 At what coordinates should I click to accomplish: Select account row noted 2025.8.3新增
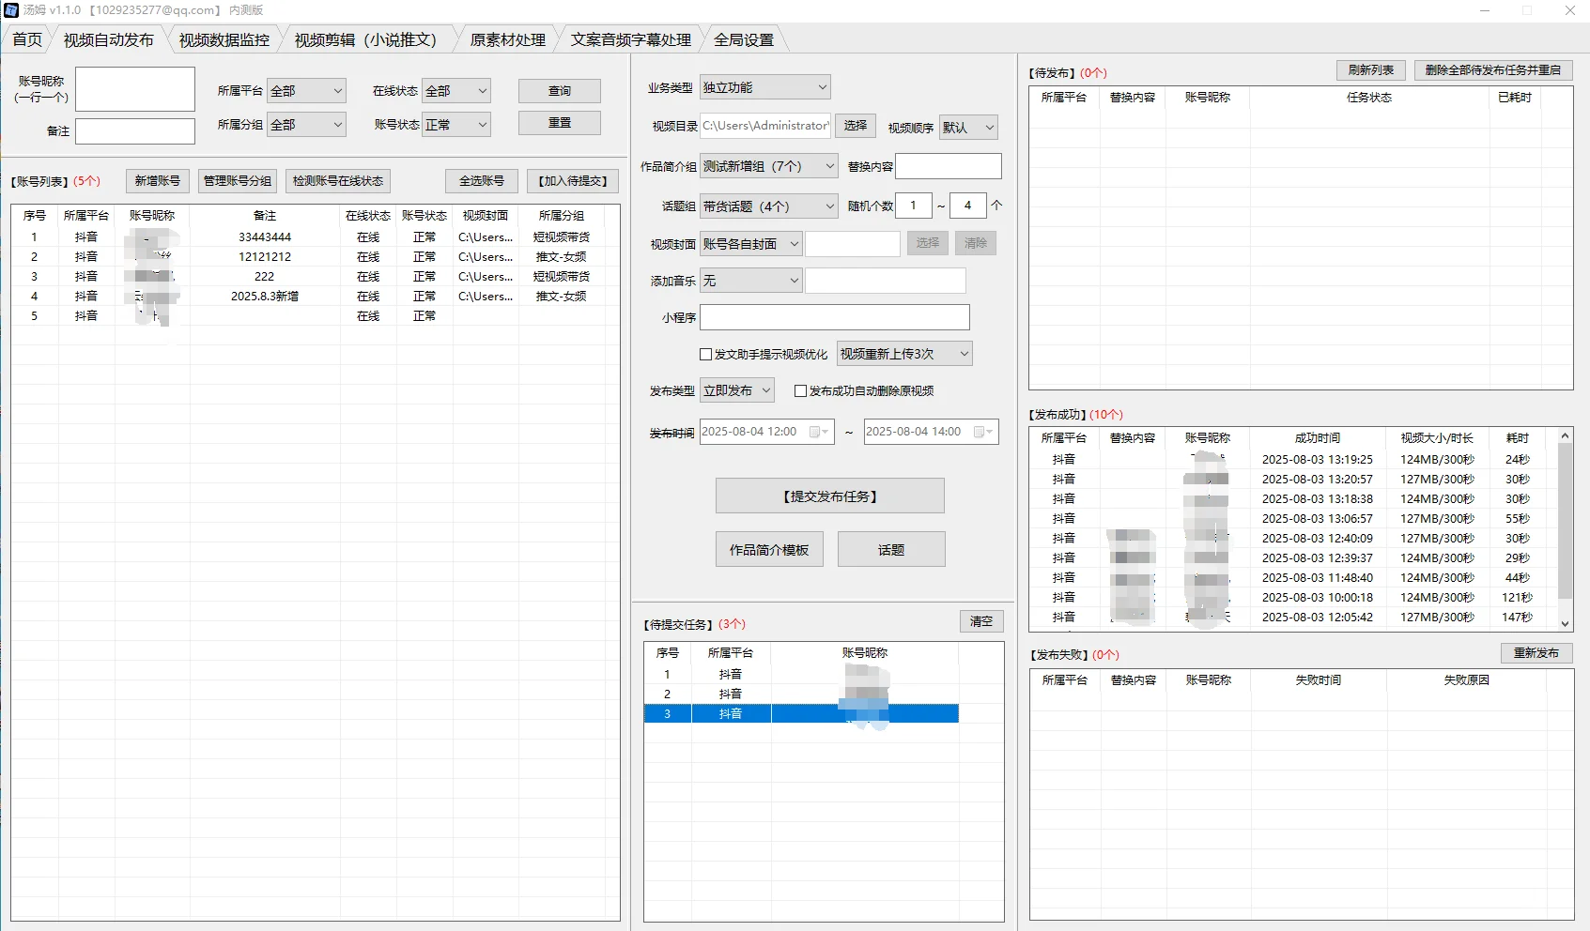click(316, 297)
